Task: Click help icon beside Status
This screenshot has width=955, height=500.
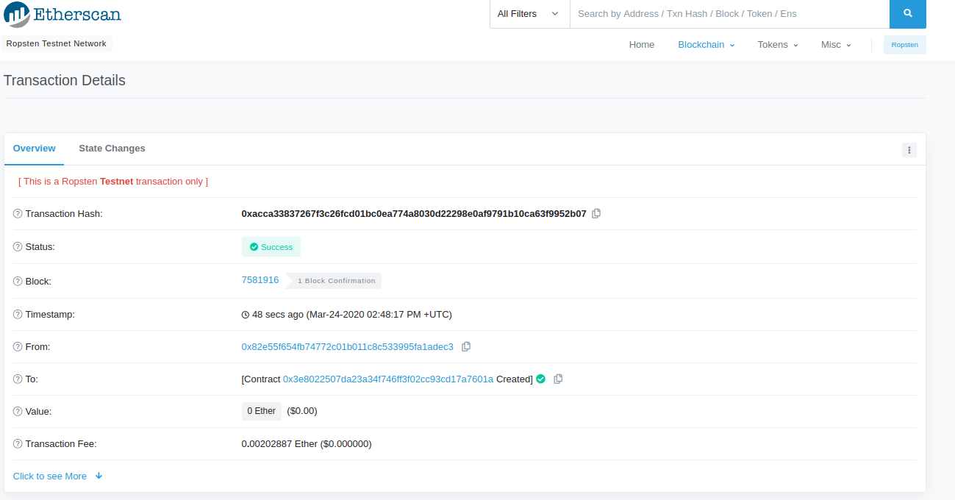Action: 18,247
